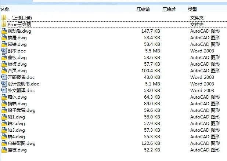Select the 座板.dwg file name

[x=17, y=150]
